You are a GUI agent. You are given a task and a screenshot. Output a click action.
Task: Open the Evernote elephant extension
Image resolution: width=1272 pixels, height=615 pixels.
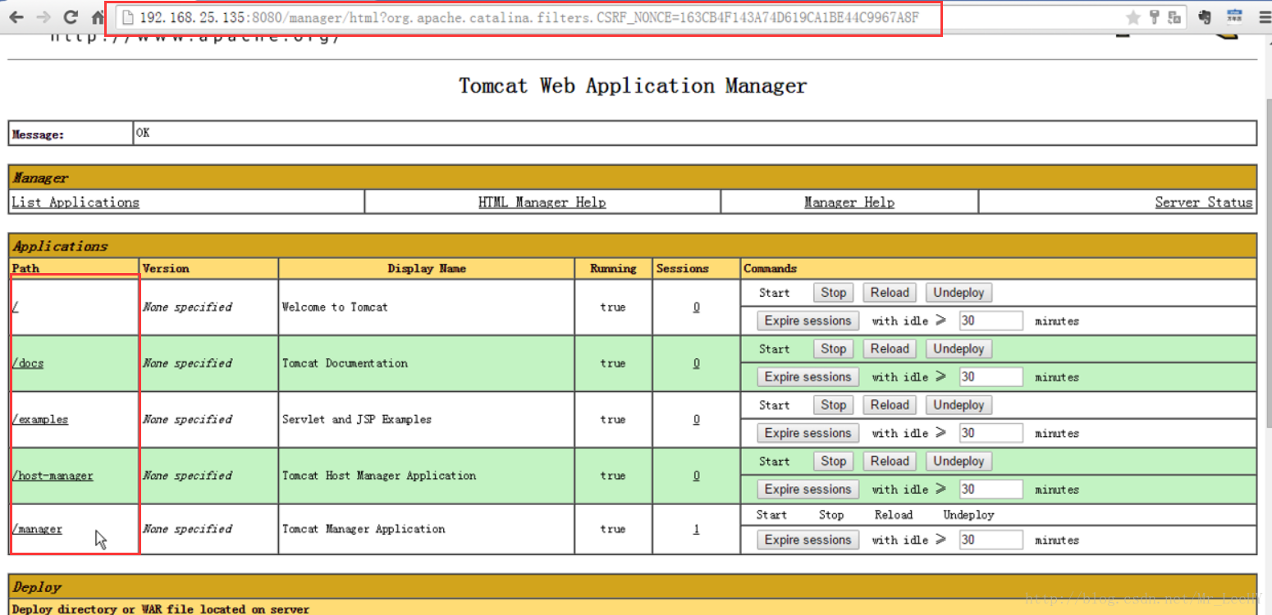click(1205, 17)
